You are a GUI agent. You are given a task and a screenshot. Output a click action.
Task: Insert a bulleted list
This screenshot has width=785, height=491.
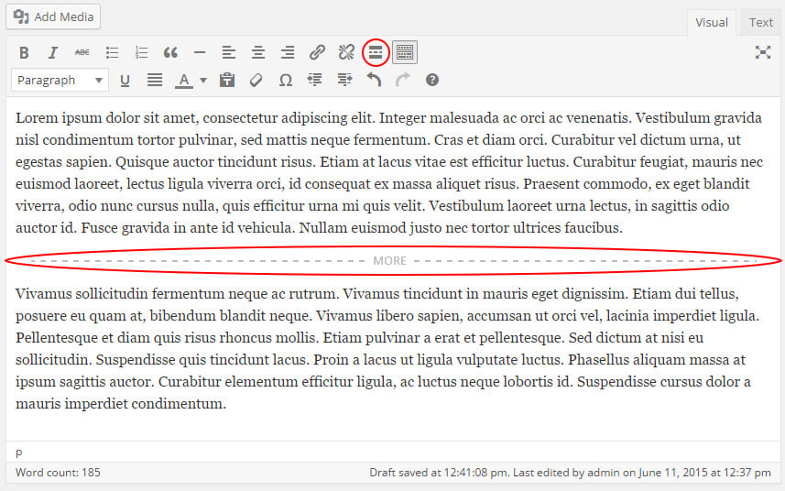112,52
